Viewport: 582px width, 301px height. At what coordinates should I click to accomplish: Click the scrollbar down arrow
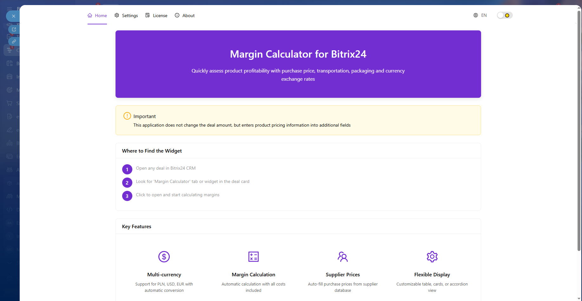coord(579,298)
